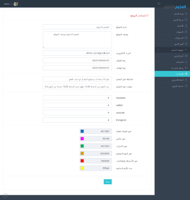Viewport: 190px width, 200px height.
Task: Click the save (حفظ) button
Action: 108,182
